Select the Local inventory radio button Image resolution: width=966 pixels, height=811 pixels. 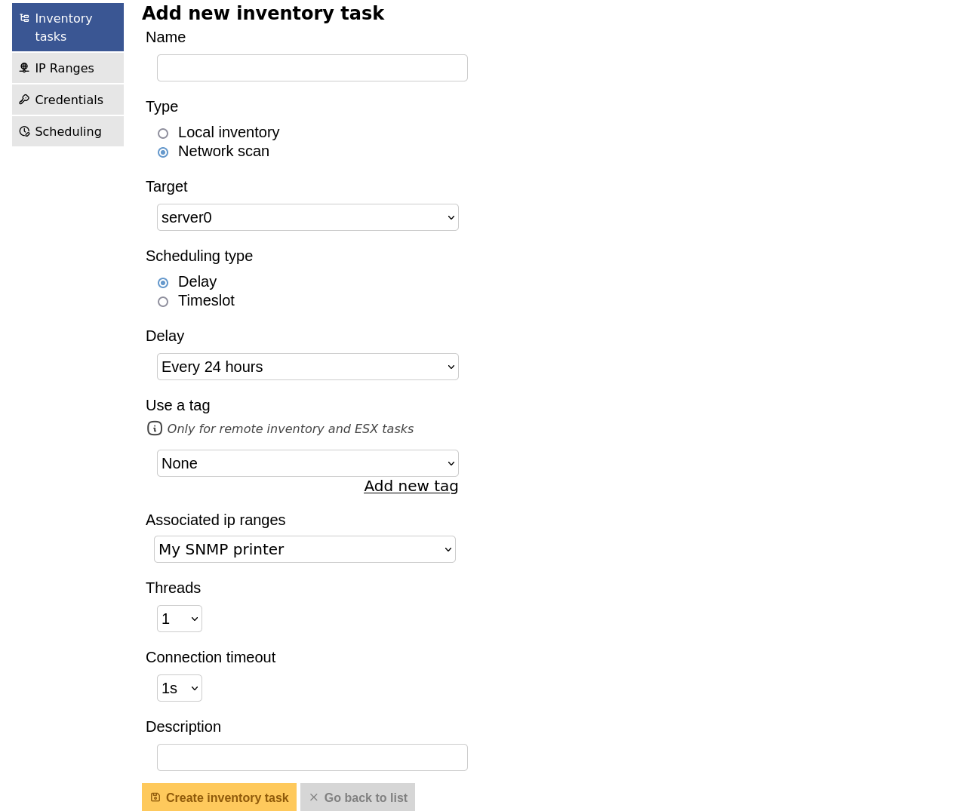coord(163,134)
